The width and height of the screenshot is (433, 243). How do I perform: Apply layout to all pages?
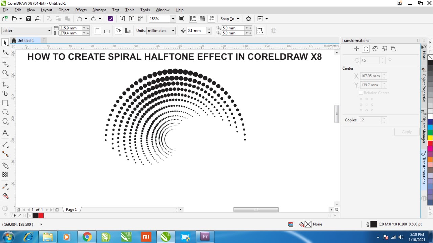pyautogui.click(x=118, y=31)
